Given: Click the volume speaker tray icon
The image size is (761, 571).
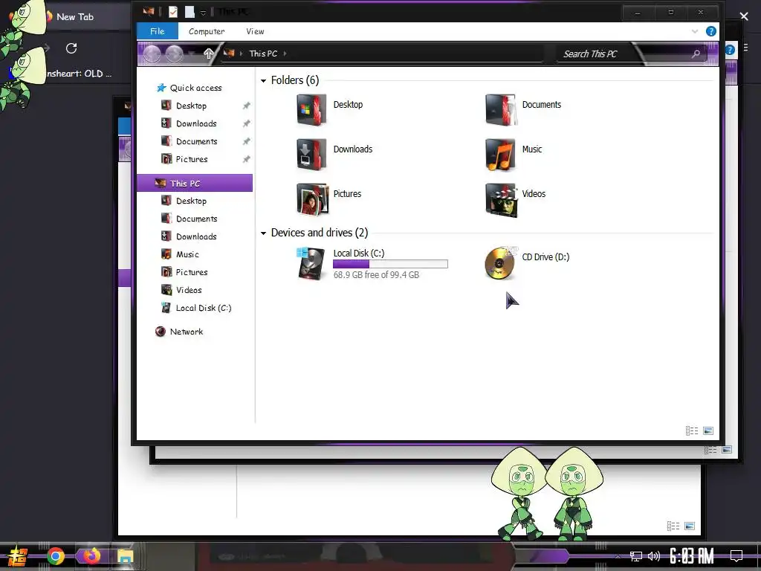Looking at the screenshot, I should coord(654,556).
